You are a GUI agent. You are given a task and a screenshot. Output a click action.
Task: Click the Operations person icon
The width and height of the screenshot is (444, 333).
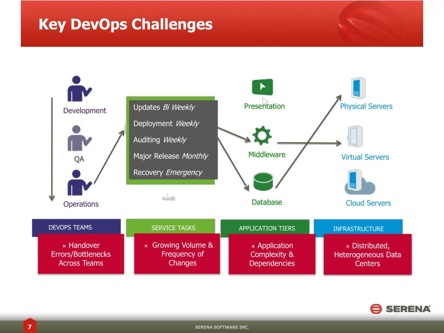tap(79, 183)
